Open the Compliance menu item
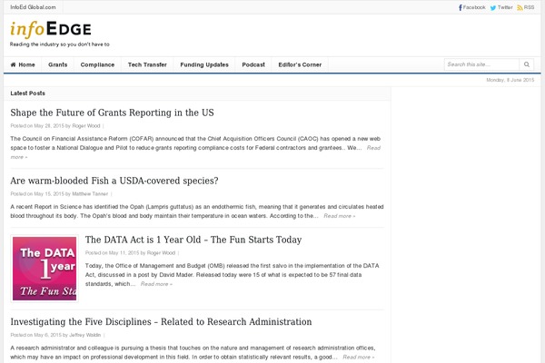 pos(97,64)
